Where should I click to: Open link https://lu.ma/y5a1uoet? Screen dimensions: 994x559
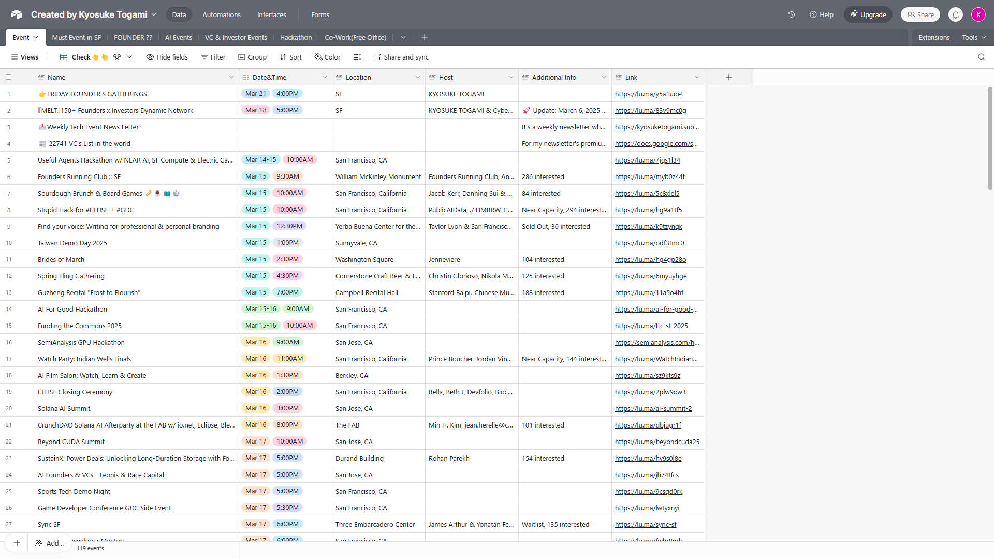[649, 94]
